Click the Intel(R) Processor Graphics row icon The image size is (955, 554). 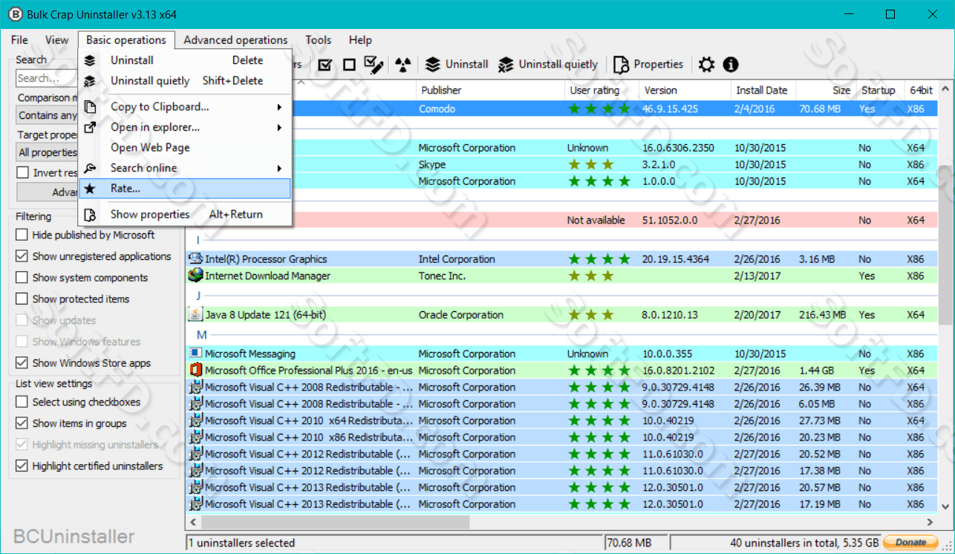(195, 259)
